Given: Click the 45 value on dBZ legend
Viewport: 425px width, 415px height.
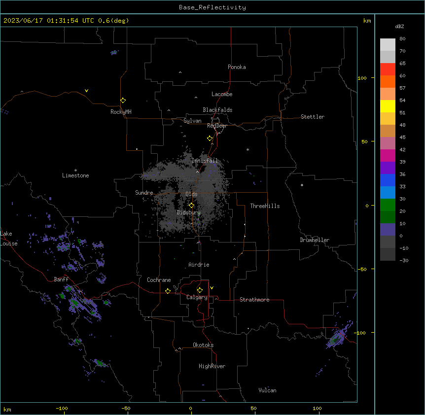Looking at the screenshot, I should 402,138.
